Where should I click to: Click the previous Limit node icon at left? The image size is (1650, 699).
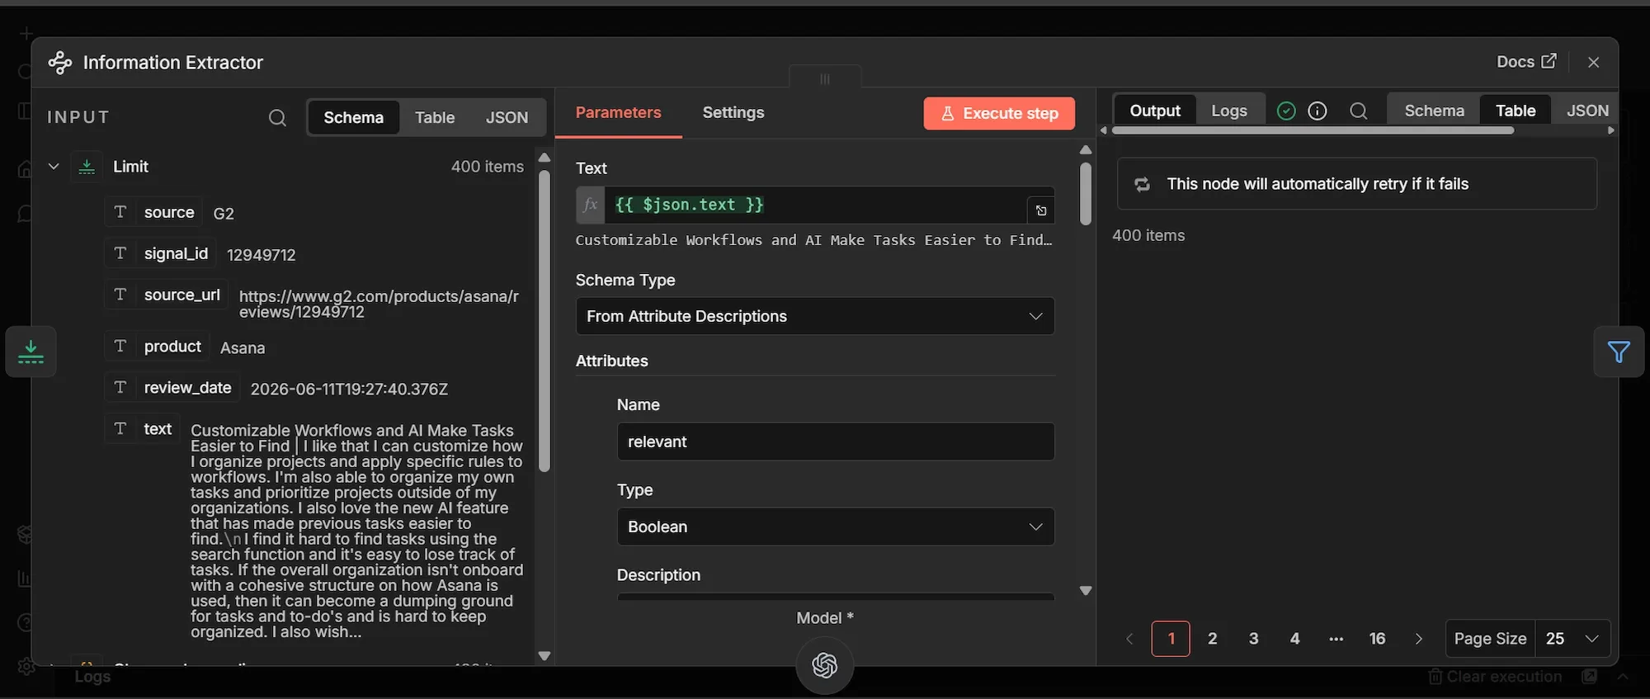(x=31, y=352)
